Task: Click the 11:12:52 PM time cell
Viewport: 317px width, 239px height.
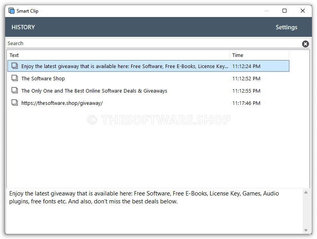Action: (x=246, y=78)
